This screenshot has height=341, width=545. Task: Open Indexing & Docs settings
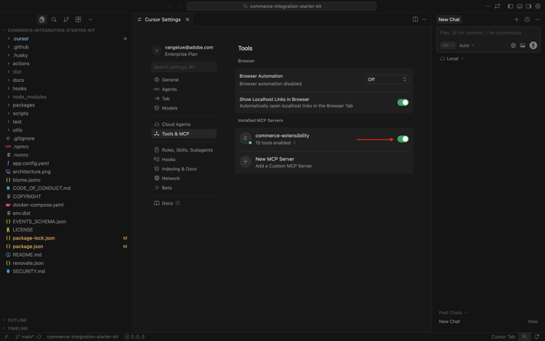(x=184, y=168)
